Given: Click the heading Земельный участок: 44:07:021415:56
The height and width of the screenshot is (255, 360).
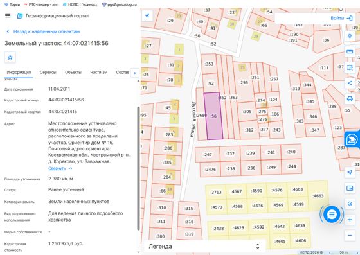Looking at the screenshot, I should pyautogui.click(x=57, y=43).
